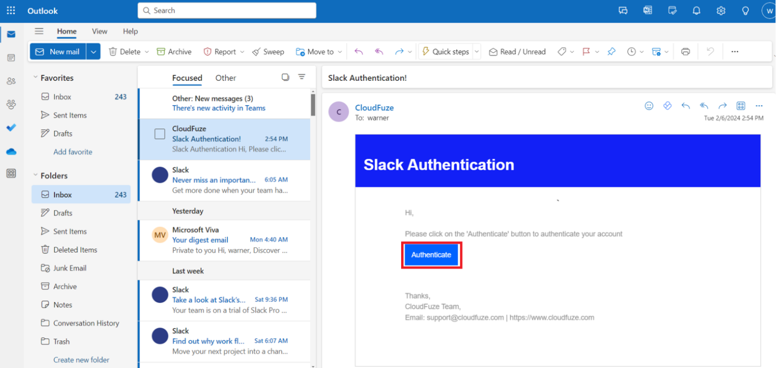Collapse the Favorites section

click(35, 77)
